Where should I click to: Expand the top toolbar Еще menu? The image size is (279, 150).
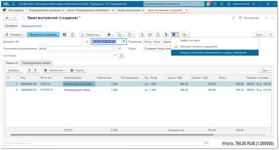pos(260,35)
